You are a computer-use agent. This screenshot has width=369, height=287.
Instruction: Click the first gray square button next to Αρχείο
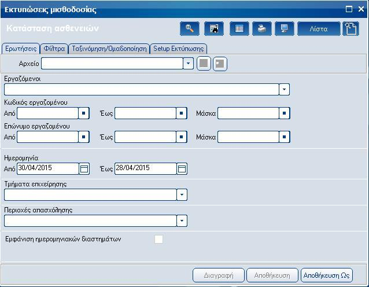[x=204, y=64]
